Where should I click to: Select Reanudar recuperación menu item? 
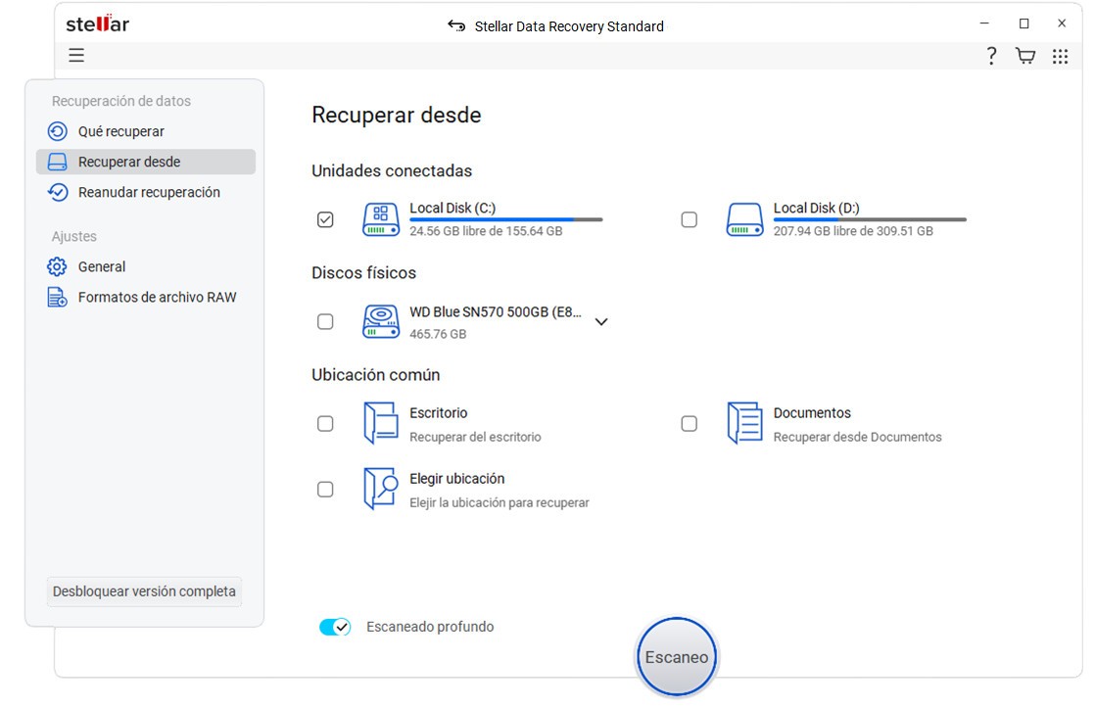(149, 192)
